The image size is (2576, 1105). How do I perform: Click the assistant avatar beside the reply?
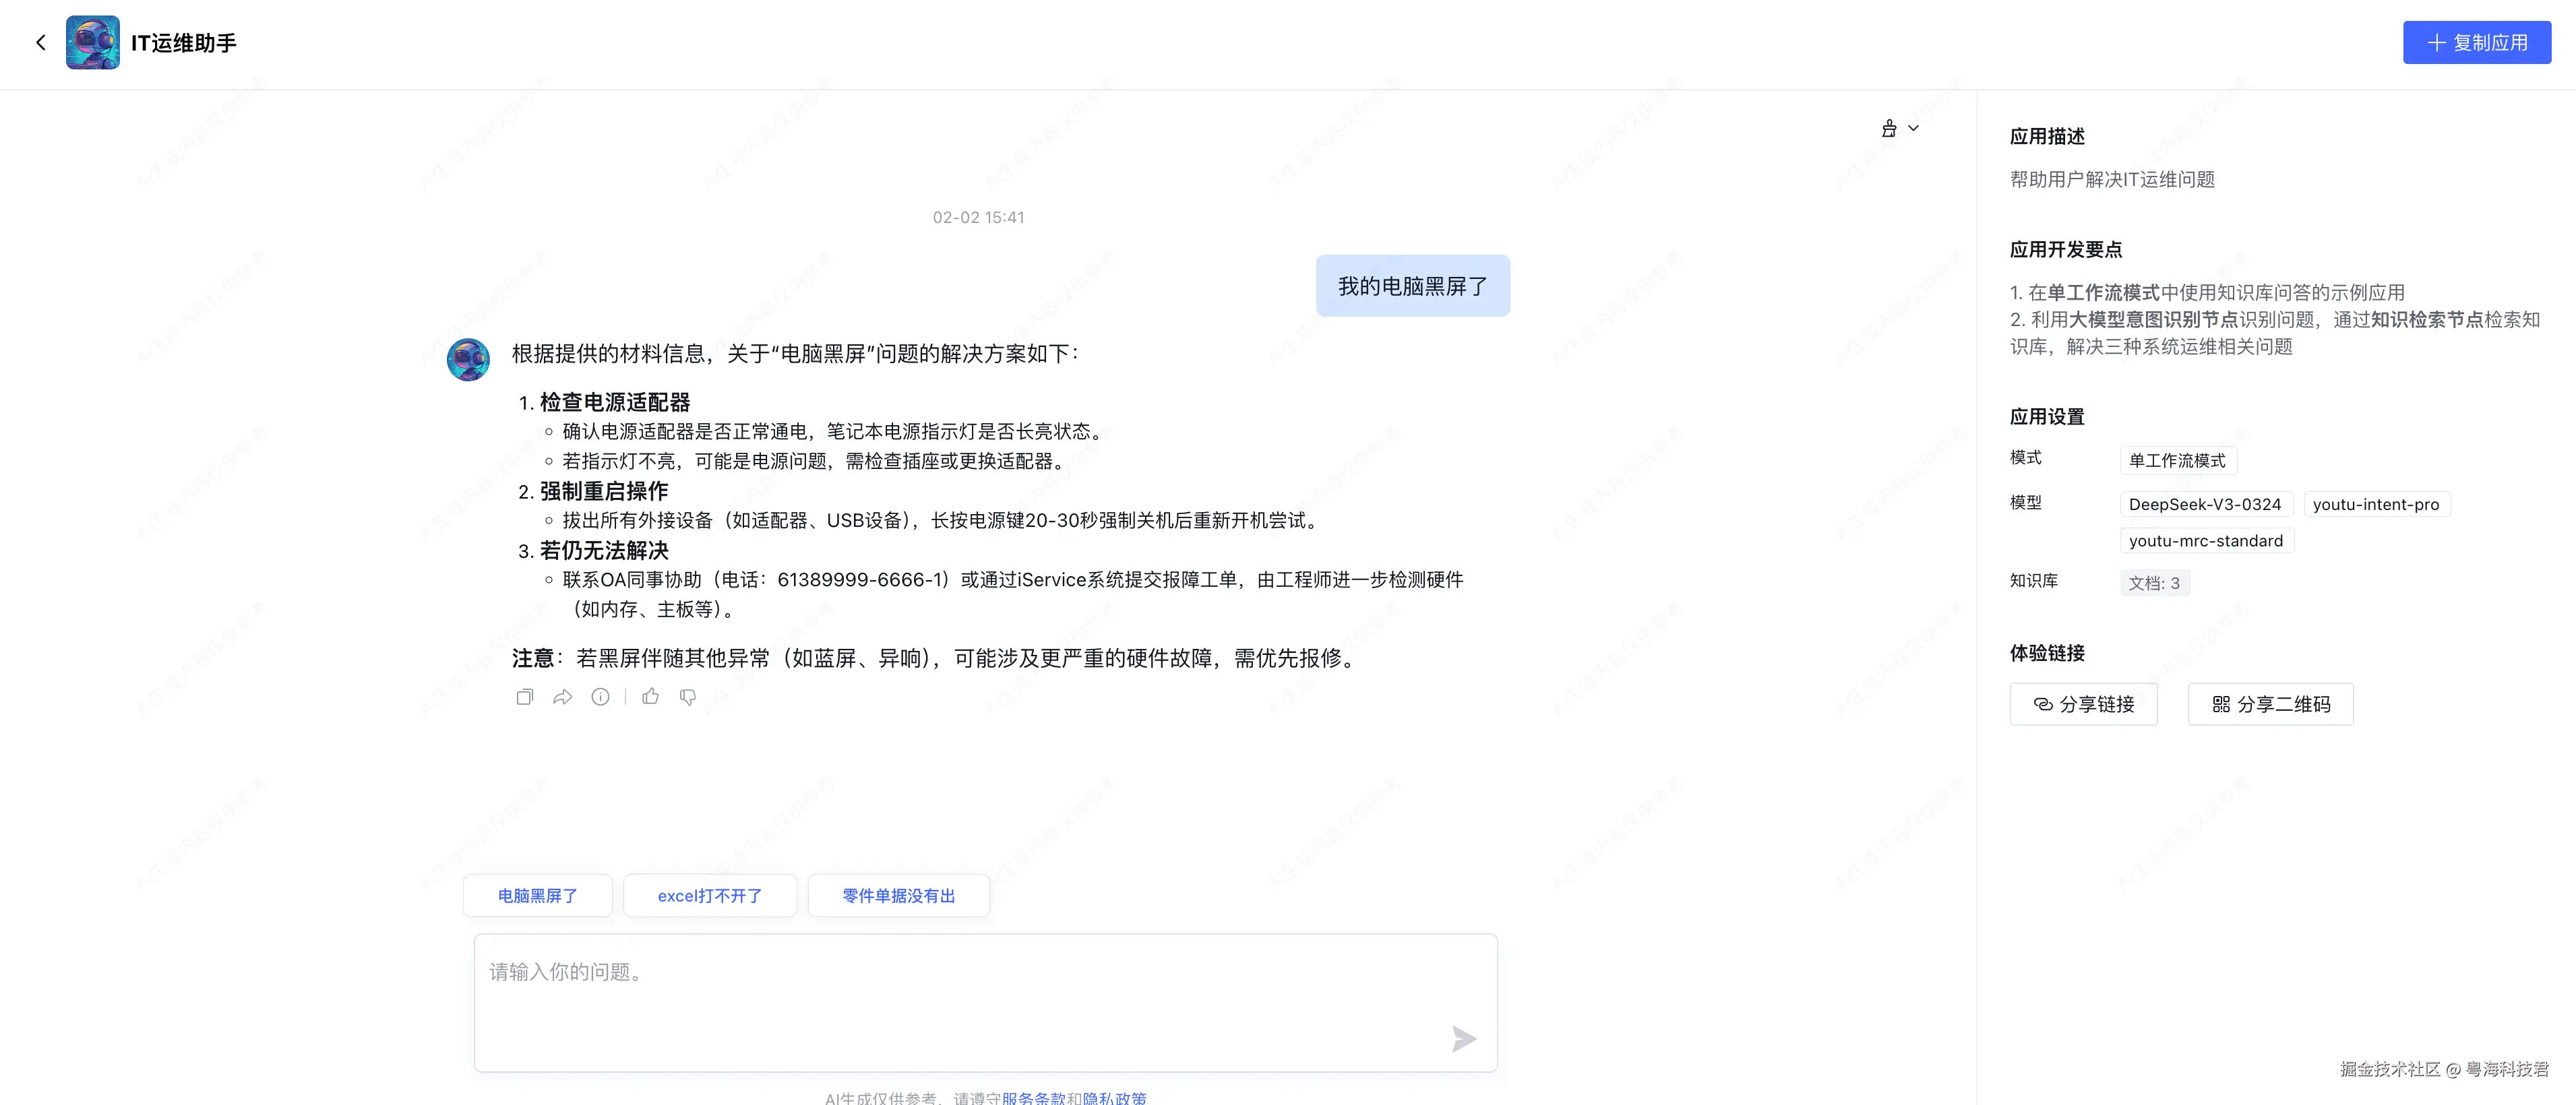pos(468,360)
